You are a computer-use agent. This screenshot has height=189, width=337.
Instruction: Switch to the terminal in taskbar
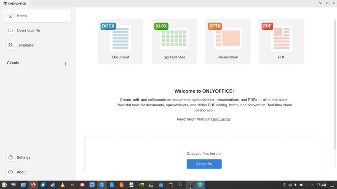(190, 185)
